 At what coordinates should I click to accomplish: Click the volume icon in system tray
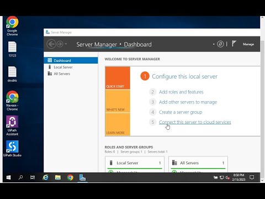[227, 177]
